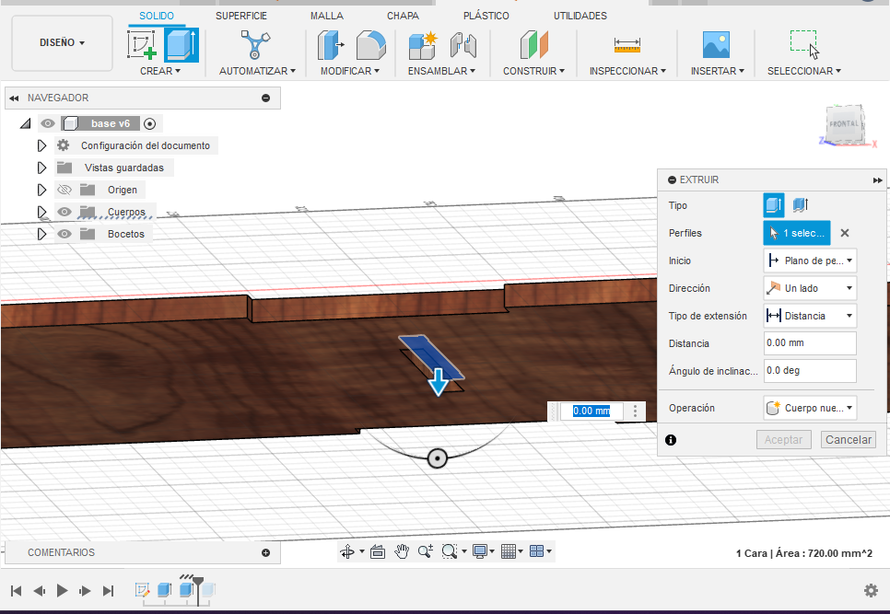Open the MODIFICAR menu
The image size is (890, 614).
coord(350,71)
